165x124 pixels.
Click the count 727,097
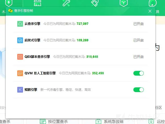click(83, 24)
